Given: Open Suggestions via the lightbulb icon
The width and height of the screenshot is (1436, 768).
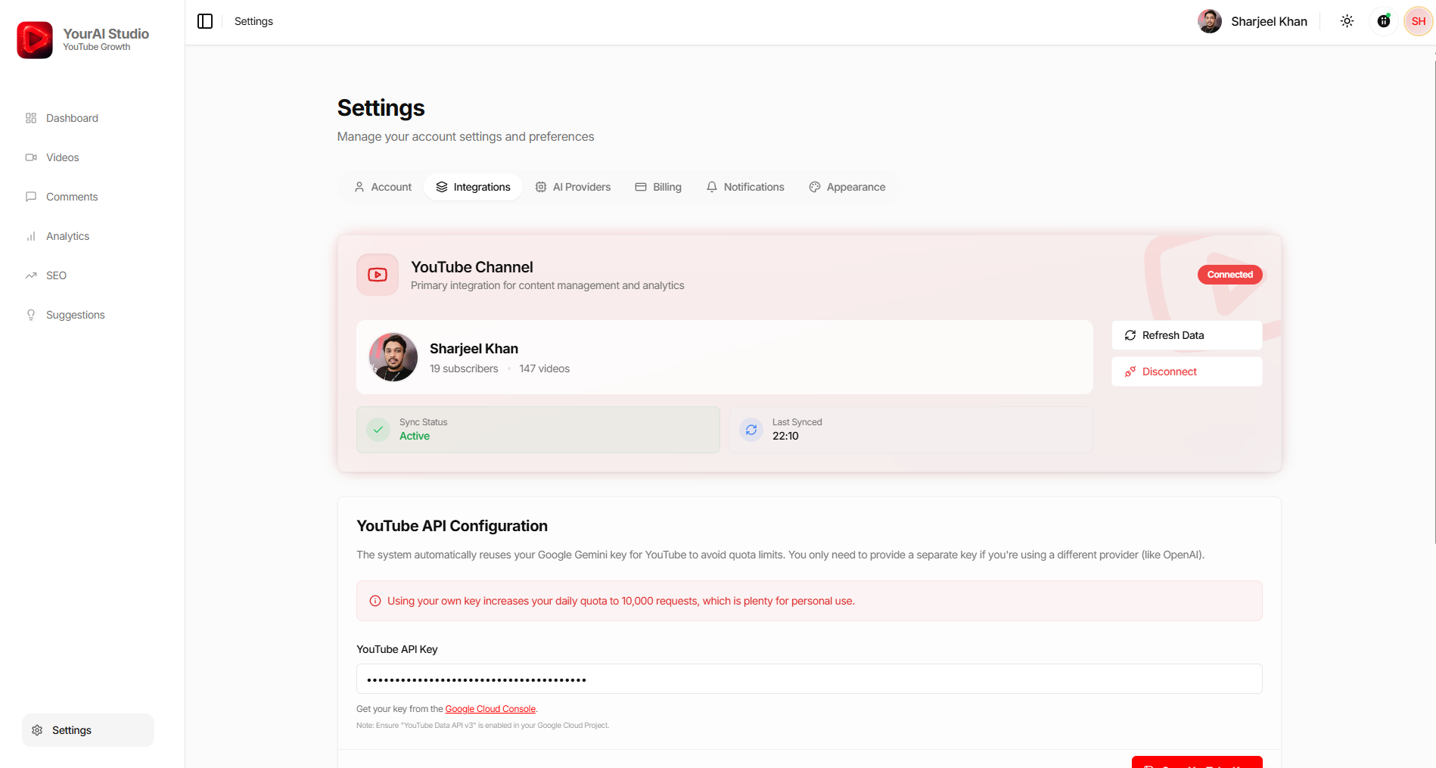Looking at the screenshot, I should tap(30, 315).
